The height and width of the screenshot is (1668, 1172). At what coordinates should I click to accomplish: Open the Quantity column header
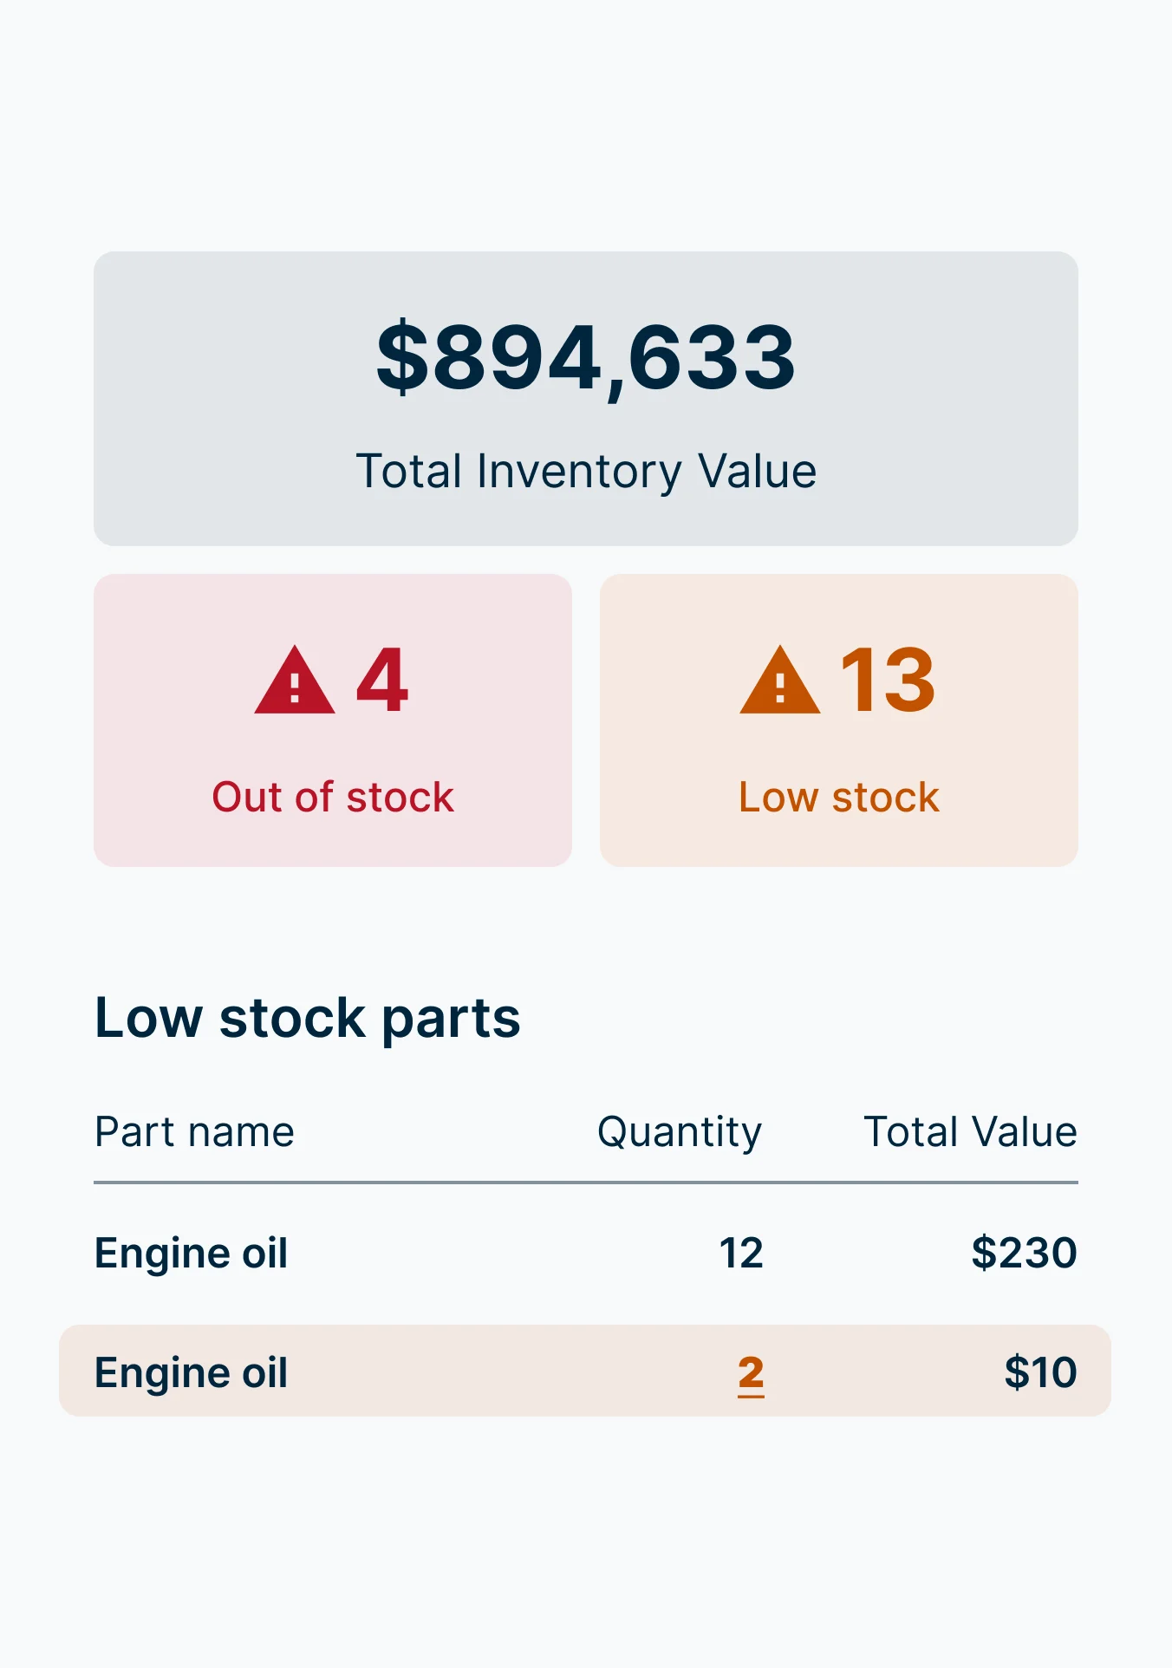coord(679,1131)
